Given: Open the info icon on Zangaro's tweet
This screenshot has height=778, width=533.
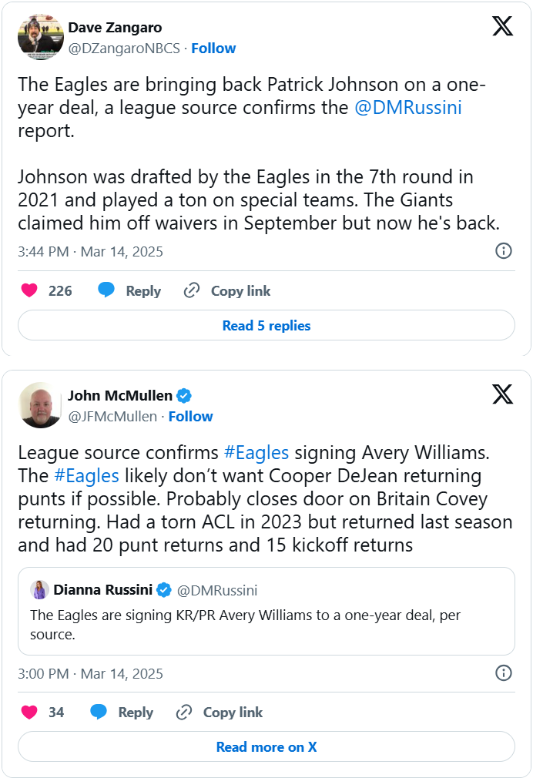Looking at the screenshot, I should (x=503, y=251).
